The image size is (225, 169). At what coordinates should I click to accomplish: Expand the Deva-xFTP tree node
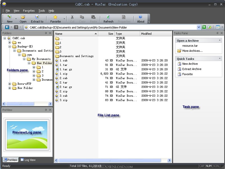coord(10,84)
